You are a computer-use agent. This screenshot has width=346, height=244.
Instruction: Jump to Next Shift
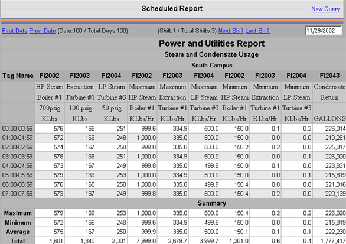[x=231, y=31]
